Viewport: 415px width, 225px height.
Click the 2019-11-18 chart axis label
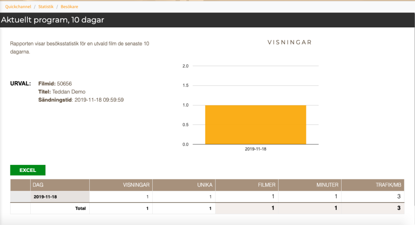point(256,149)
